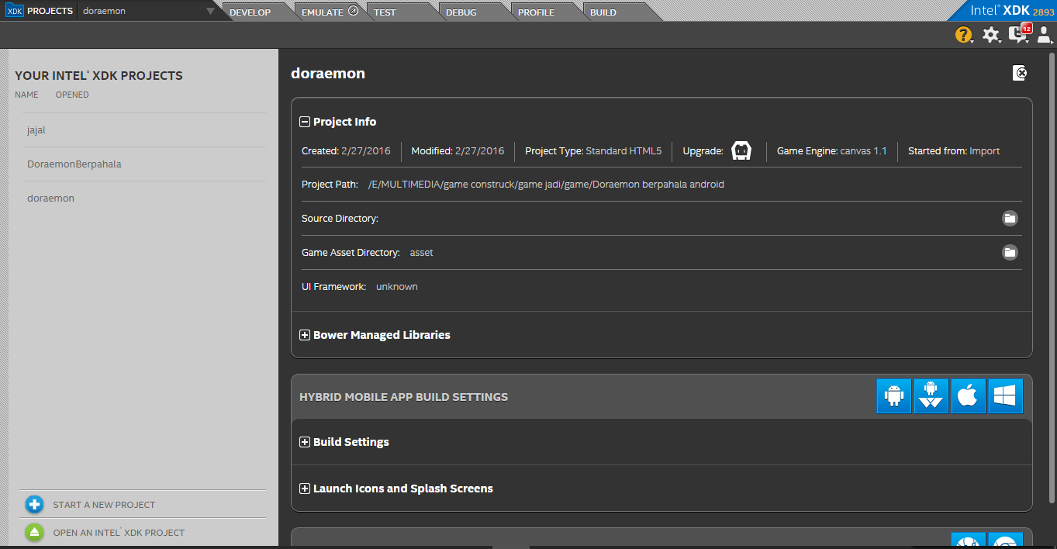
Task: Click the Game Engine: canvas 1.1 text
Action: tap(831, 151)
